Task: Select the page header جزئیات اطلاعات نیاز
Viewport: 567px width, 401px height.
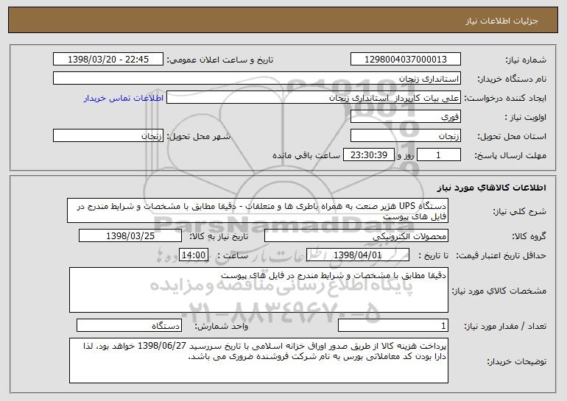Action: [x=501, y=21]
